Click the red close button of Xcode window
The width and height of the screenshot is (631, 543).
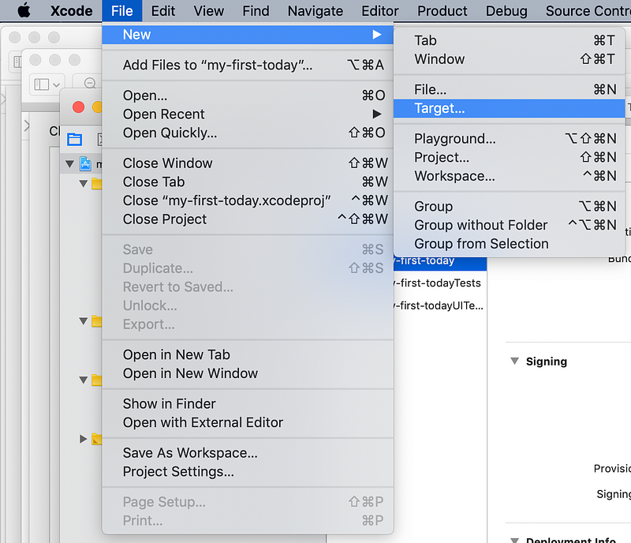tap(78, 107)
